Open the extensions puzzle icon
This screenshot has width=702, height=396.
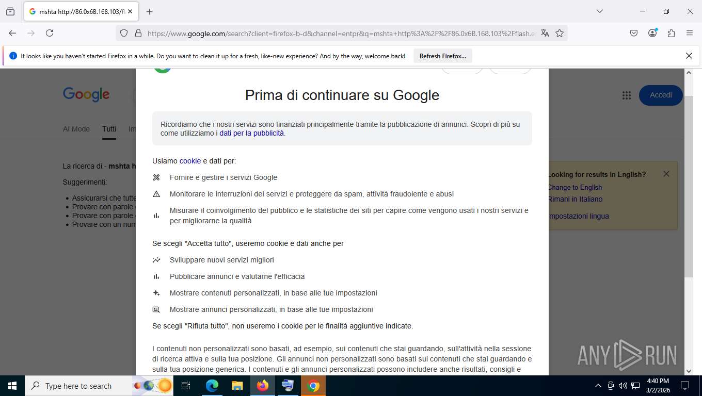click(x=671, y=33)
